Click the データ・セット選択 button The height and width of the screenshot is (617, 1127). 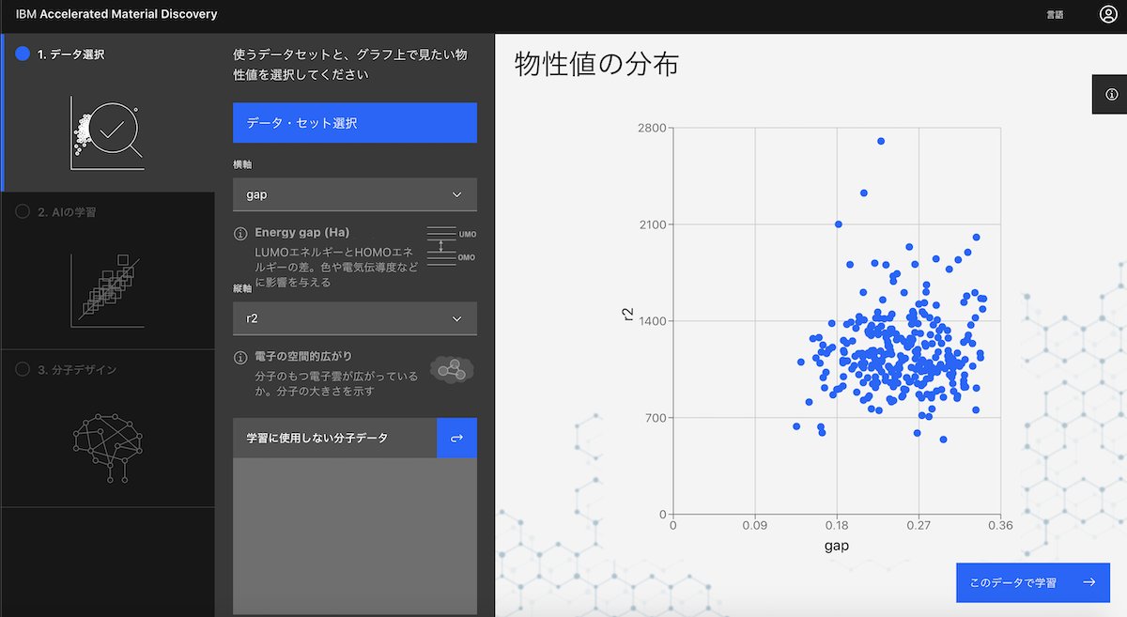(355, 123)
